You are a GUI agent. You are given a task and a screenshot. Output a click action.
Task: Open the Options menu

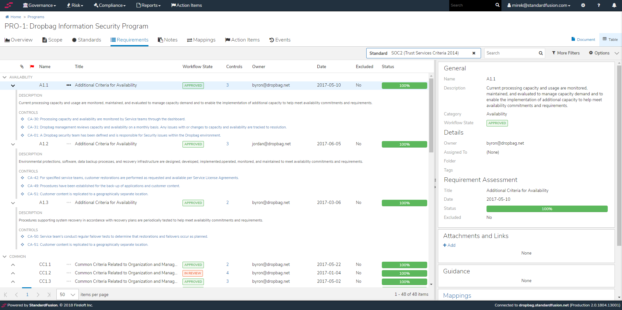[x=599, y=53]
